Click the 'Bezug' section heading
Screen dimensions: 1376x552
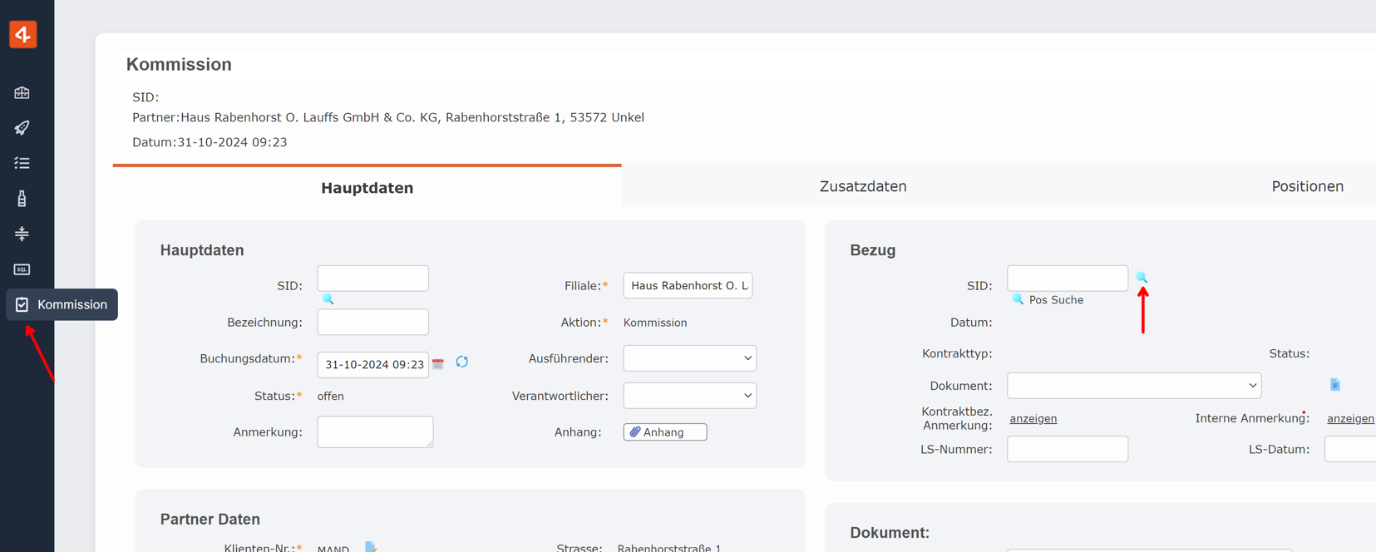coord(873,250)
